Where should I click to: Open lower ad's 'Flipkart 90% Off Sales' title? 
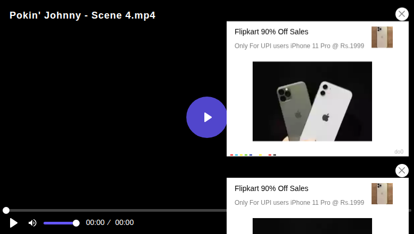(x=271, y=188)
